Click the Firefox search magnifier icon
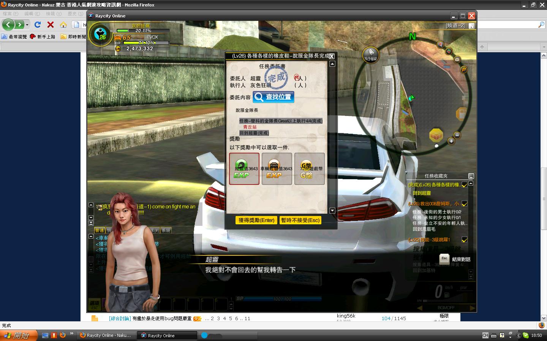 pos(541,25)
